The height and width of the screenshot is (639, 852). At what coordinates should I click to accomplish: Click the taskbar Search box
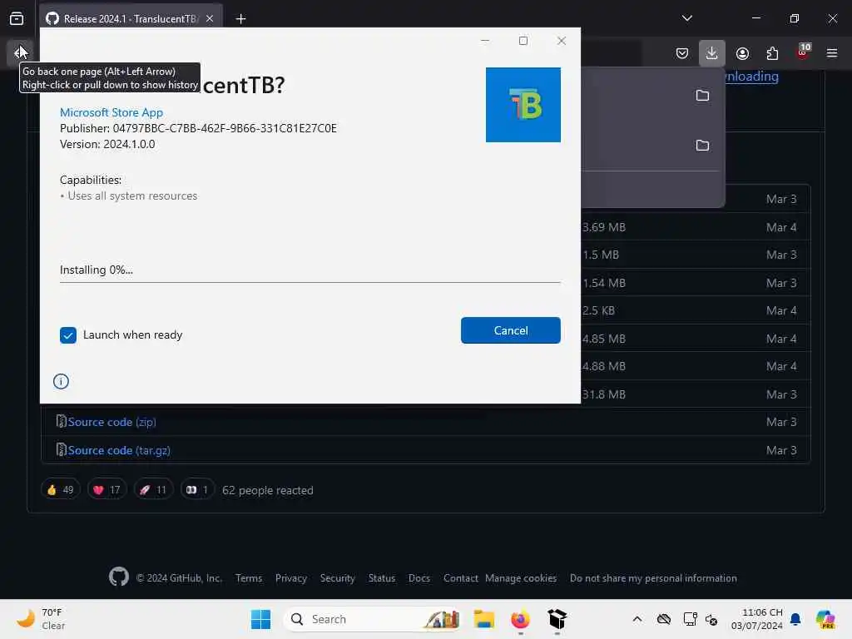(x=373, y=619)
